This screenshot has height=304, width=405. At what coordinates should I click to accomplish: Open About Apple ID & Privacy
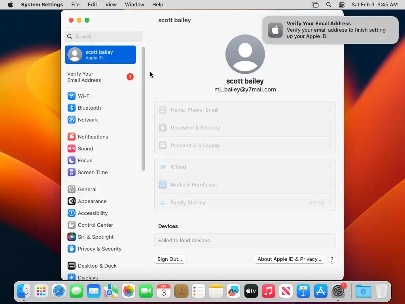tap(289, 259)
